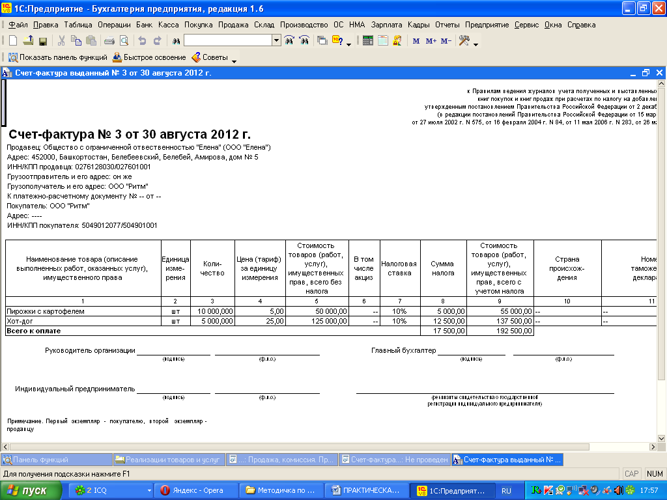Viewport: 667px width, 500px height.
Task: Open the 1C help icon
Action: [x=337, y=41]
